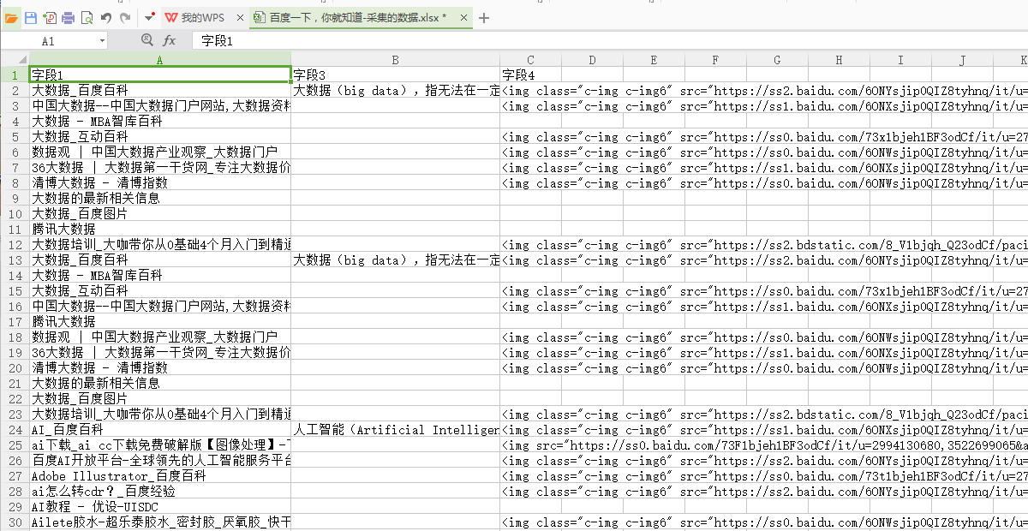Select column C header
This screenshot has height=531, width=1028.
(531, 60)
